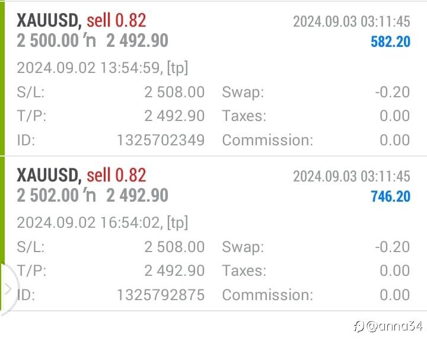Tap the 2 502.00 entry price
The width and height of the screenshot is (427, 347).
pyautogui.click(x=48, y=196)
